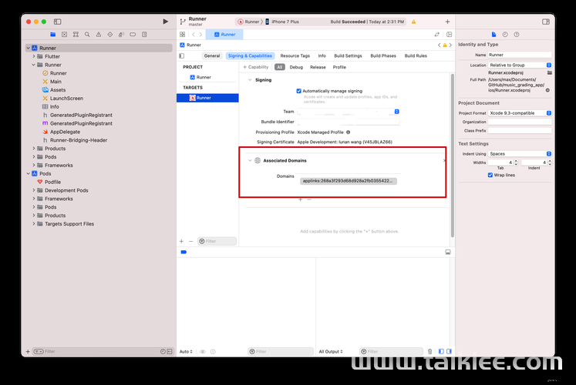Toggle the blue breakpoint activation tag

(x=184, y=252)
